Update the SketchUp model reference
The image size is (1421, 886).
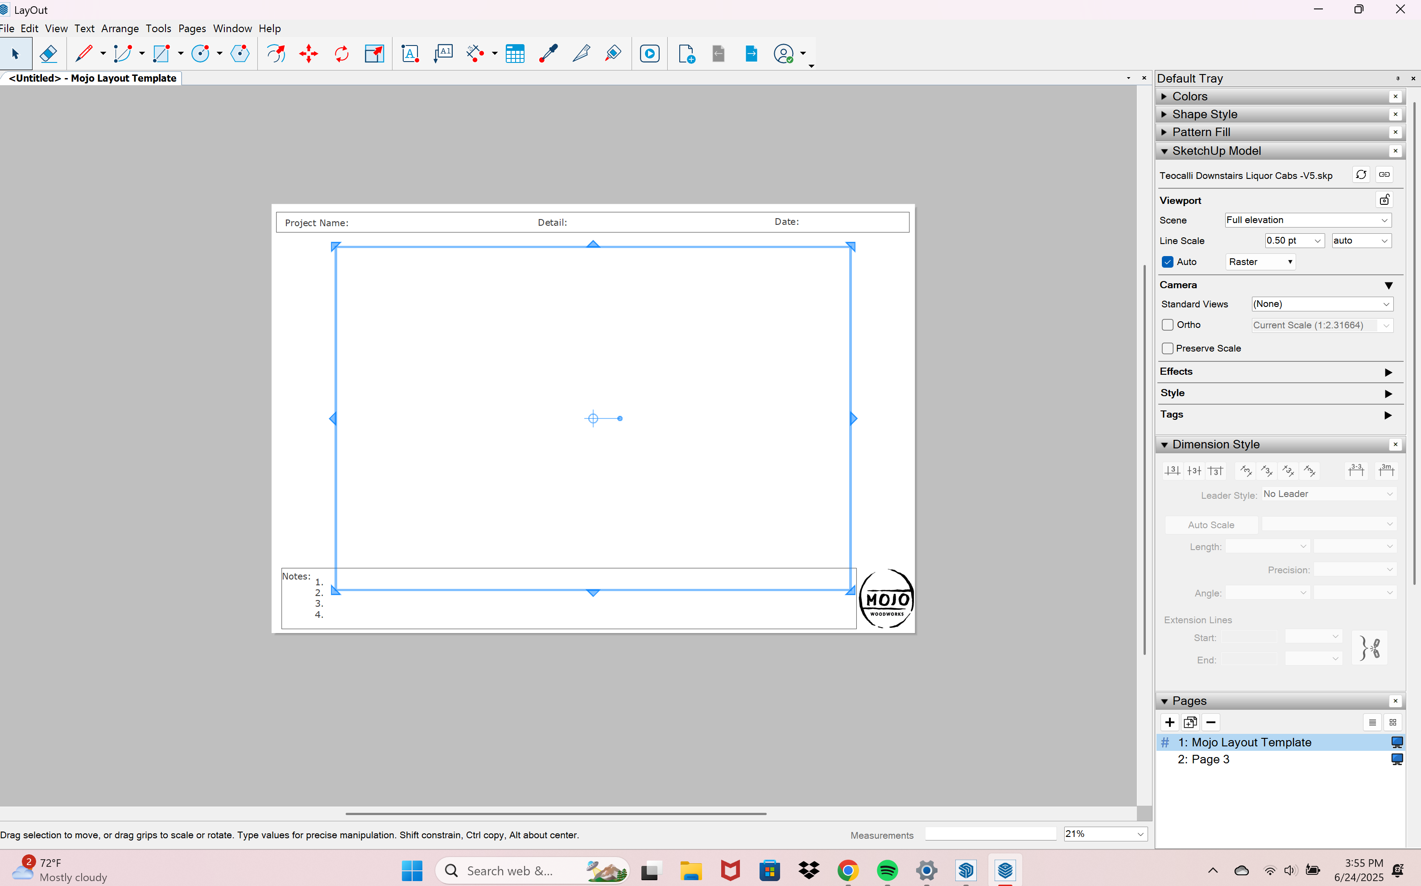(x=1361, y=174)
